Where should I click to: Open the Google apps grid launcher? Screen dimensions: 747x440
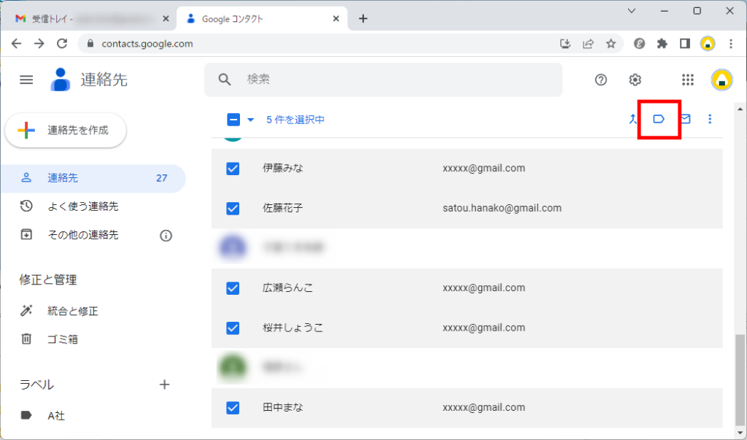tap(687, 80)
